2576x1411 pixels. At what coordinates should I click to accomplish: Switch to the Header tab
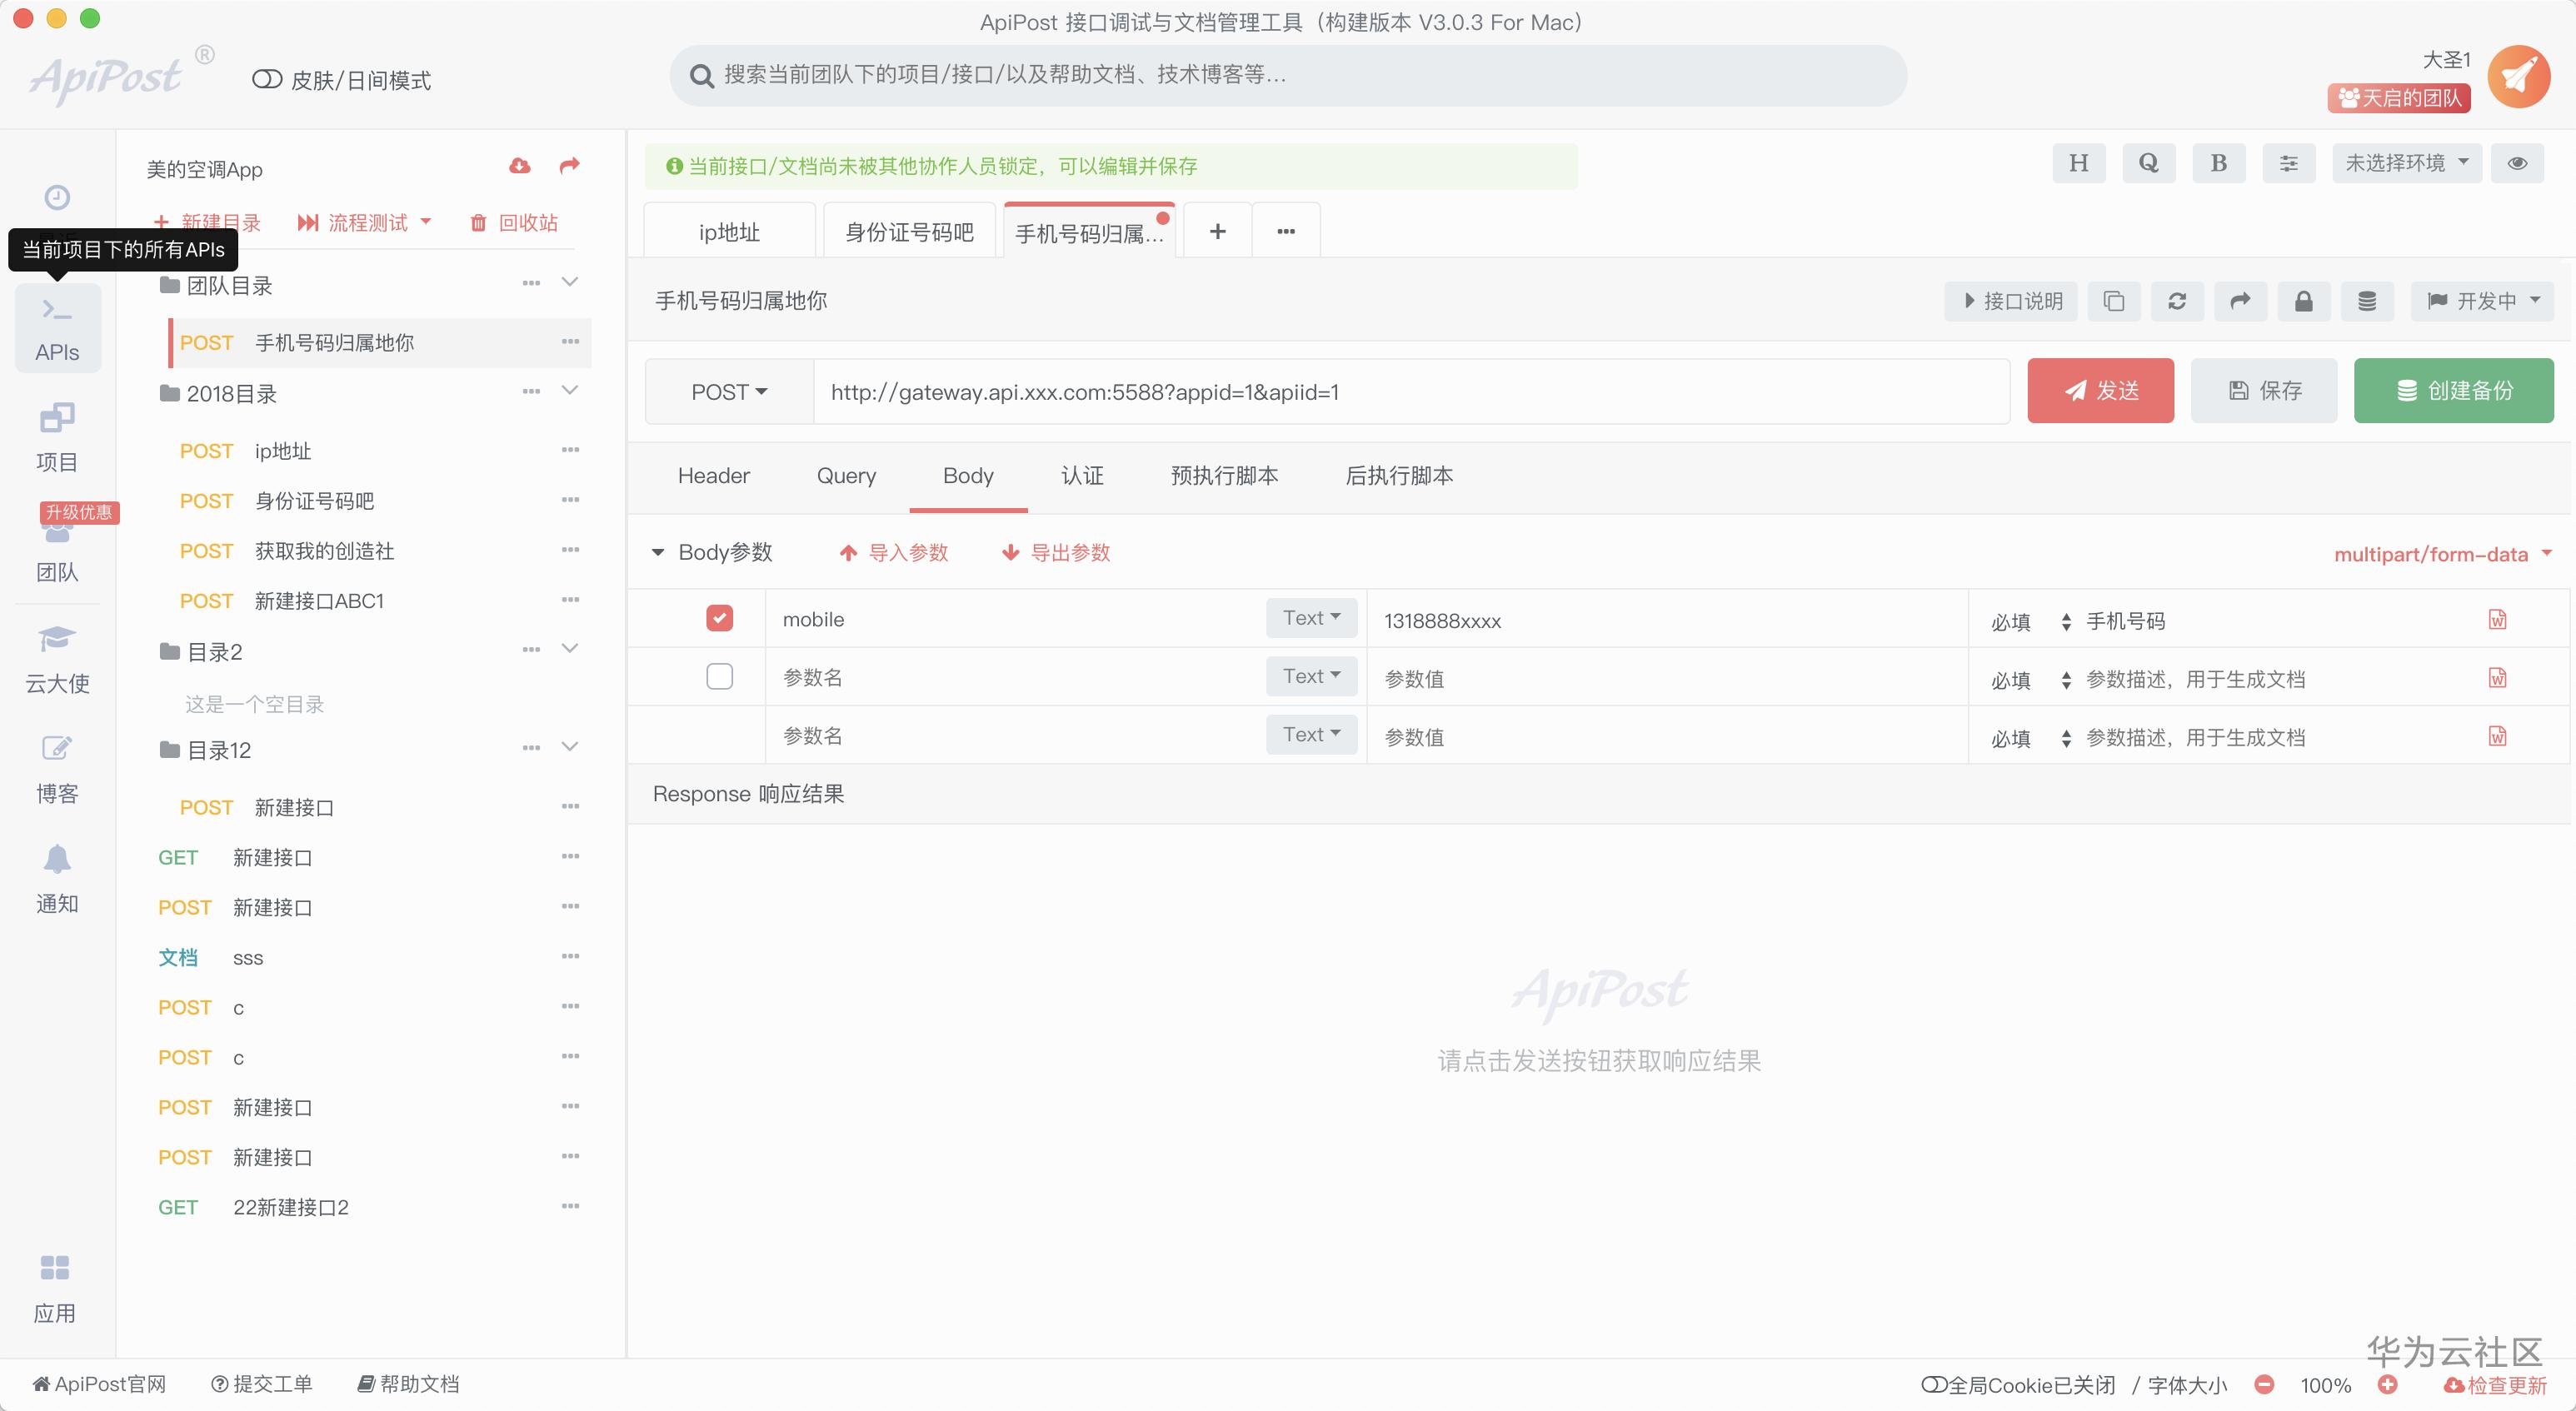(713, 476)
